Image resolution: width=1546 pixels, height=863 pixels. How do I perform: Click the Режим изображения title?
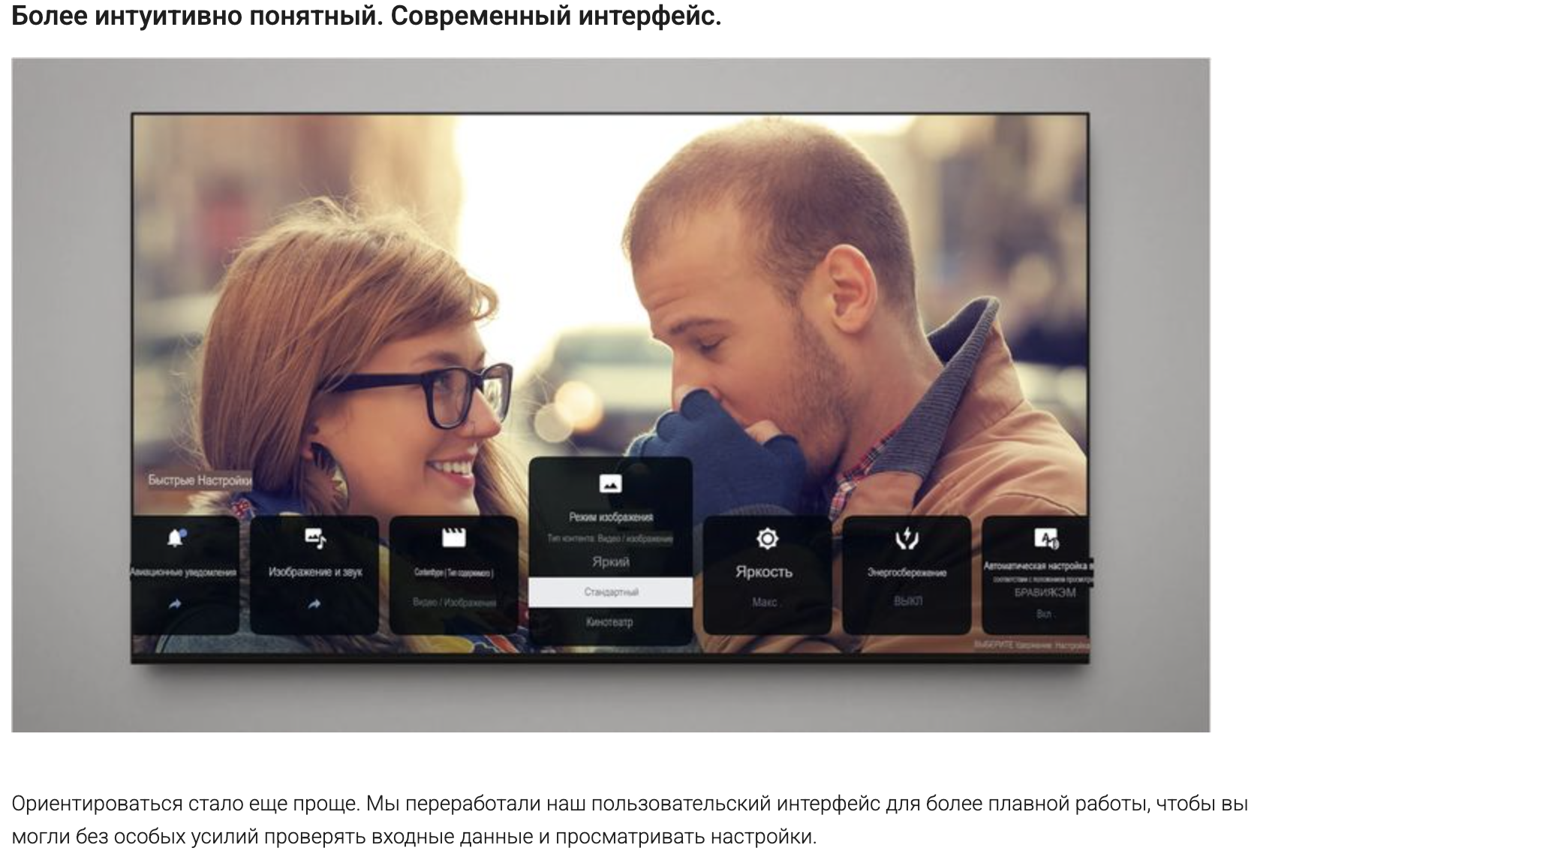coord(611,517)
